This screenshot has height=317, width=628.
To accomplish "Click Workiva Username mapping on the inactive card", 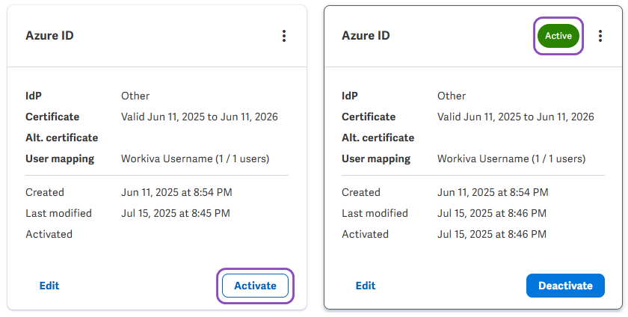I will [194, 158].
